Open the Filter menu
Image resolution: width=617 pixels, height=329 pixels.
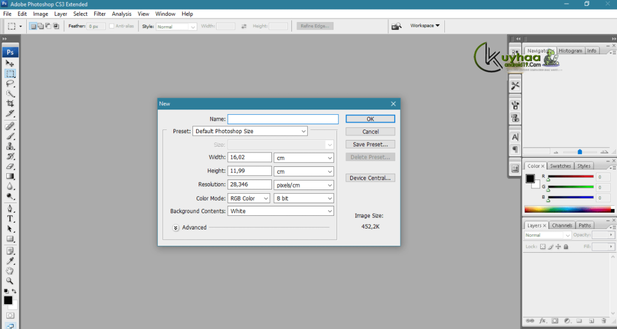(99, 14)
